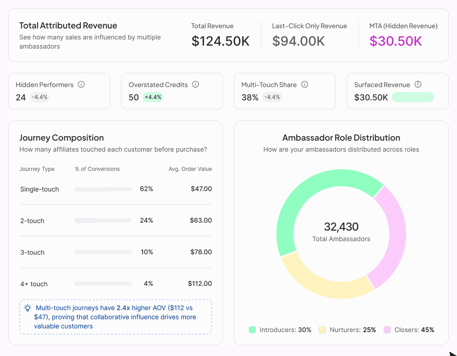The height and width of the screenshot is (356, 457).
Task: Click the Closers: 45% legend label
Action: (414, 330)
